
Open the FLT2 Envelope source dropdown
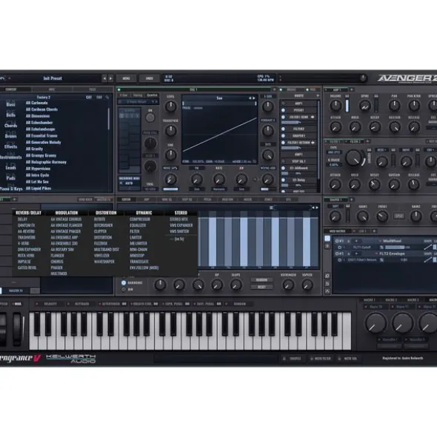coord(392,254)
